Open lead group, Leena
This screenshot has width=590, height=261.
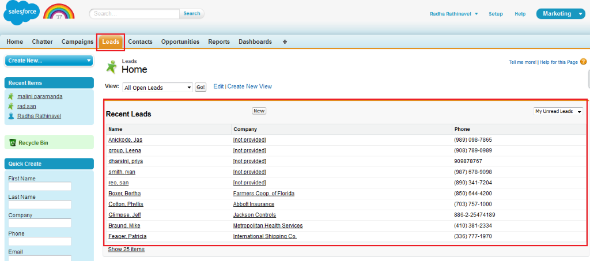pyautogui.click(x=124, y=150)
